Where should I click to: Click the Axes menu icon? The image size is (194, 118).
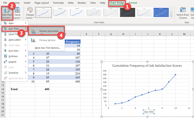point(5,23)
